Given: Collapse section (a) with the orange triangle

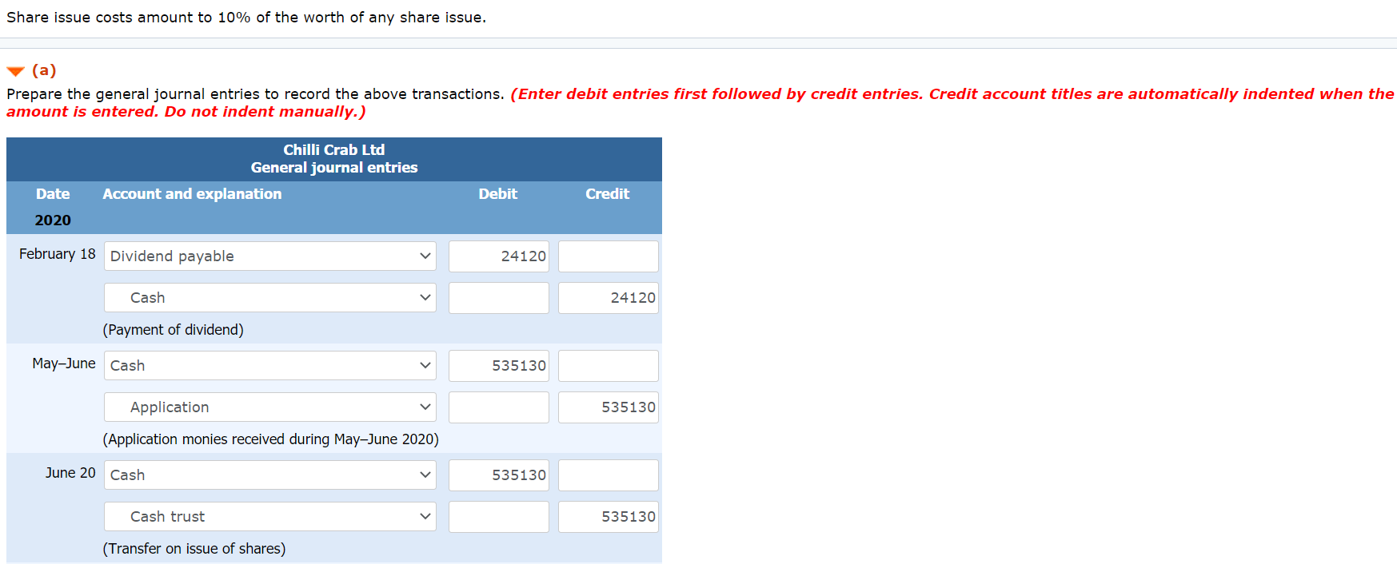Looking at the screenshot, I should point(15,71).
